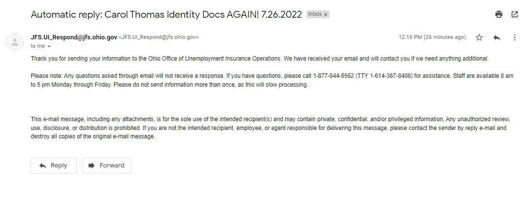Click the bold sender name JFS.UI_Respond@jfs.ohio.gov
525x199 pixels.
point(74,37)
